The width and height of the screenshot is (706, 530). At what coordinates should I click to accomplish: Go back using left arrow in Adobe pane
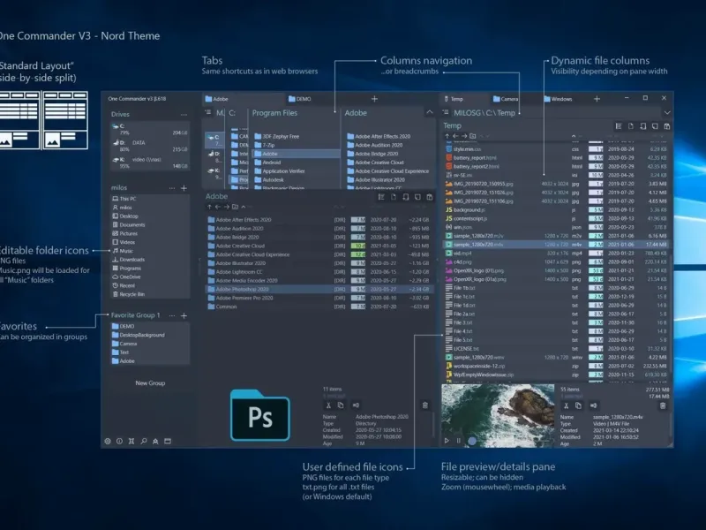217,207
